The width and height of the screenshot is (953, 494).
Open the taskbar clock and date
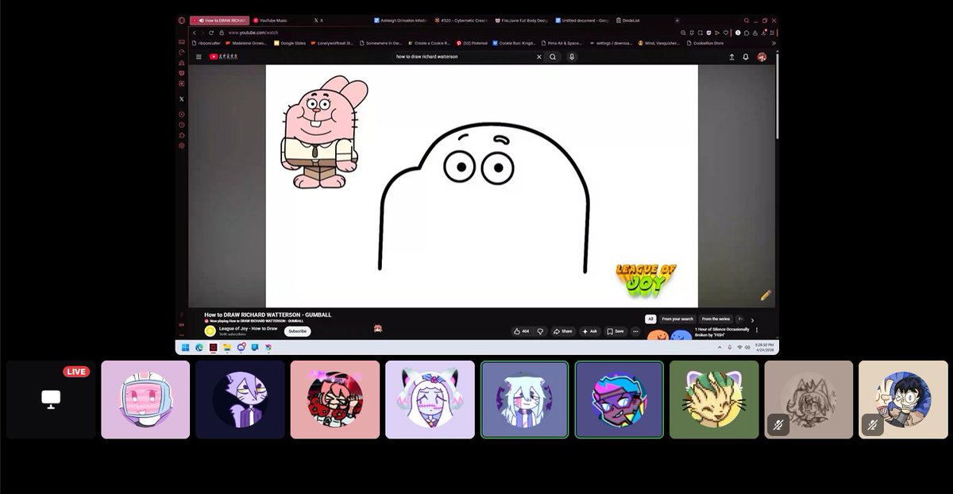763,347
